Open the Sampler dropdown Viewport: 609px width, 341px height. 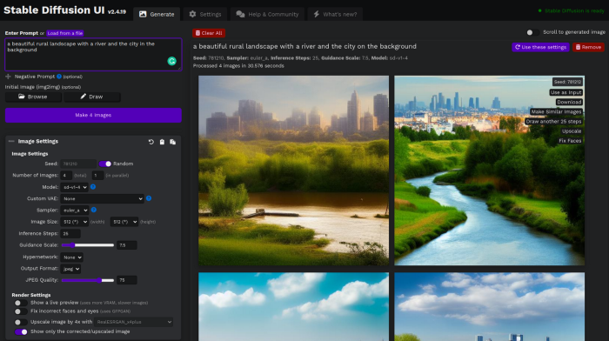click(75, 211)
